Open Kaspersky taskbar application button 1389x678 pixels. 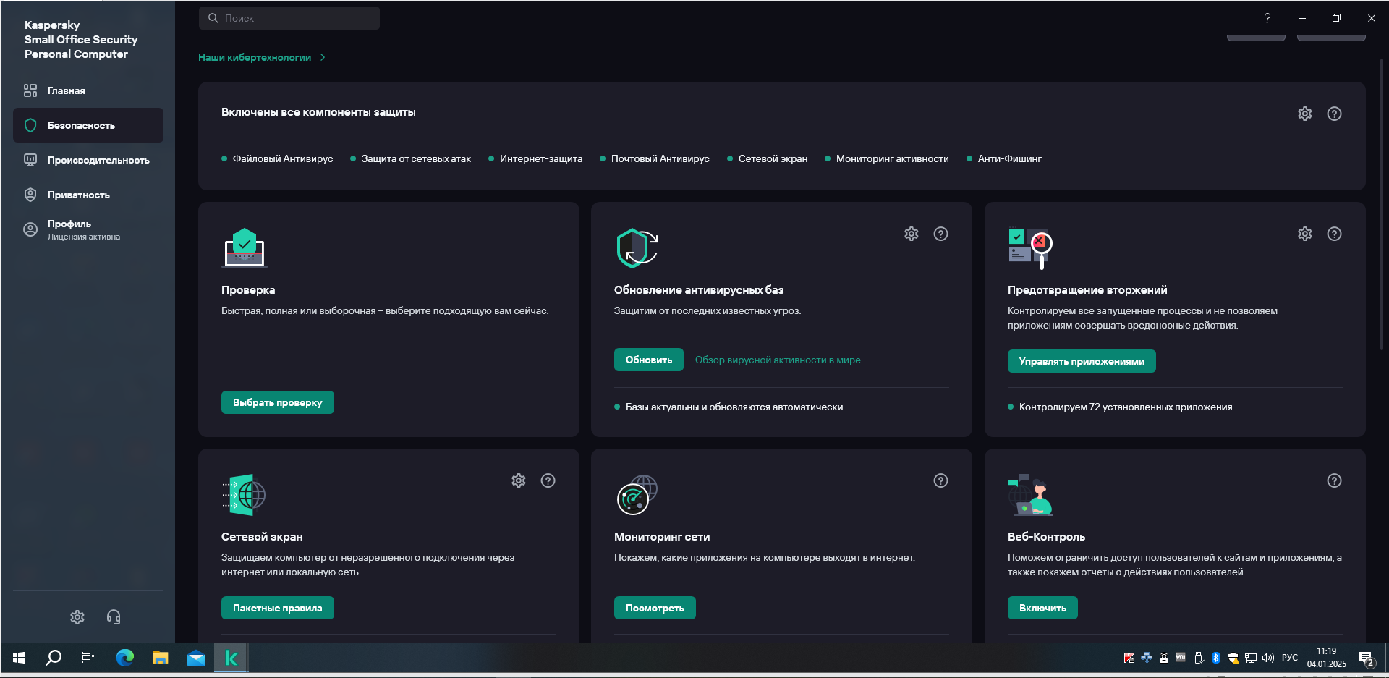pyautogui.click(x=231, y=658)
